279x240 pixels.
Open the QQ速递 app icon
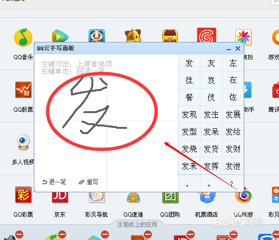133,198
